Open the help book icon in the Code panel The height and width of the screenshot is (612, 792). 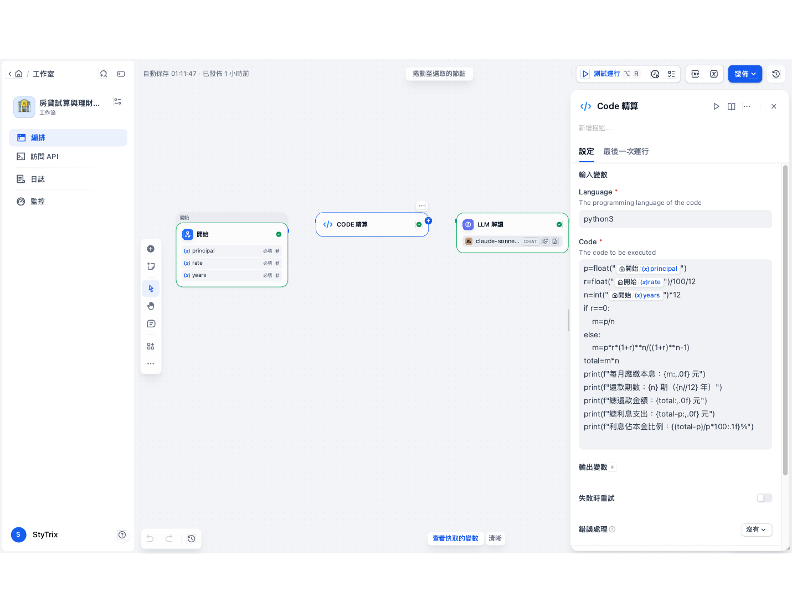(732, 106)
